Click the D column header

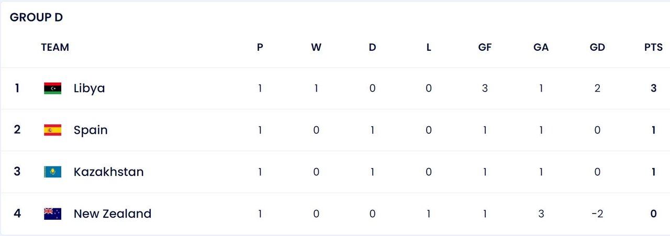[x=372, y=48]
